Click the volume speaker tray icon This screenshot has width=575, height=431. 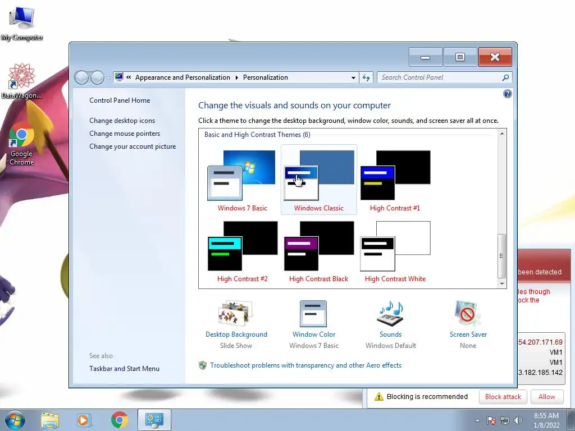(518, 420)
